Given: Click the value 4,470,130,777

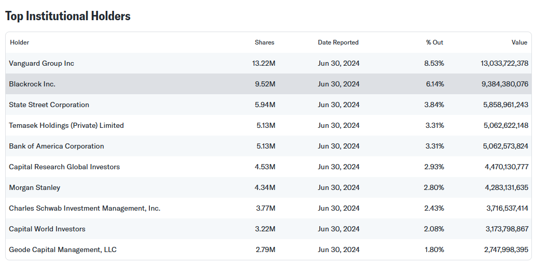Looking at the screenshot, I should (507, 167).
